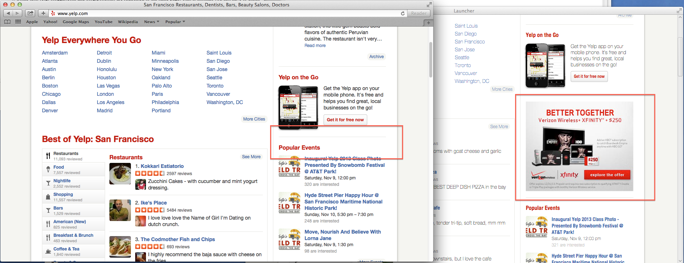Click the reload page icon in address bar
The image size is (684, 263).
pyautogui.click(x=403, y=13)
